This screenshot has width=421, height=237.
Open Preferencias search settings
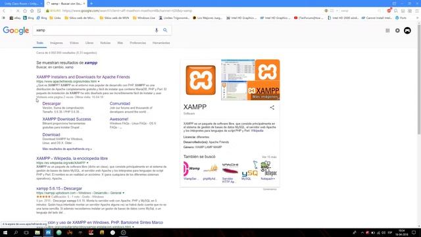point(137,43)
